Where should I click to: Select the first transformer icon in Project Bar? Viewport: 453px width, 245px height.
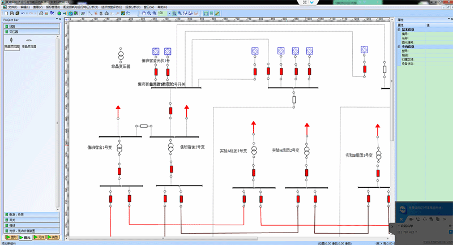[x=12, y=41]
